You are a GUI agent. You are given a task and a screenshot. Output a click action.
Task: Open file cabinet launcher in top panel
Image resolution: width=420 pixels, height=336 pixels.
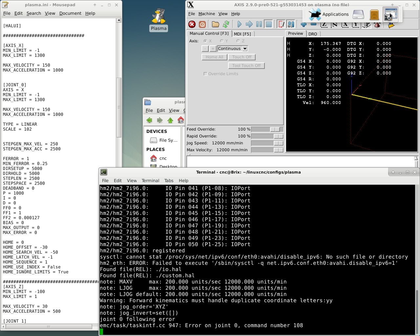[x=374, y=14]
